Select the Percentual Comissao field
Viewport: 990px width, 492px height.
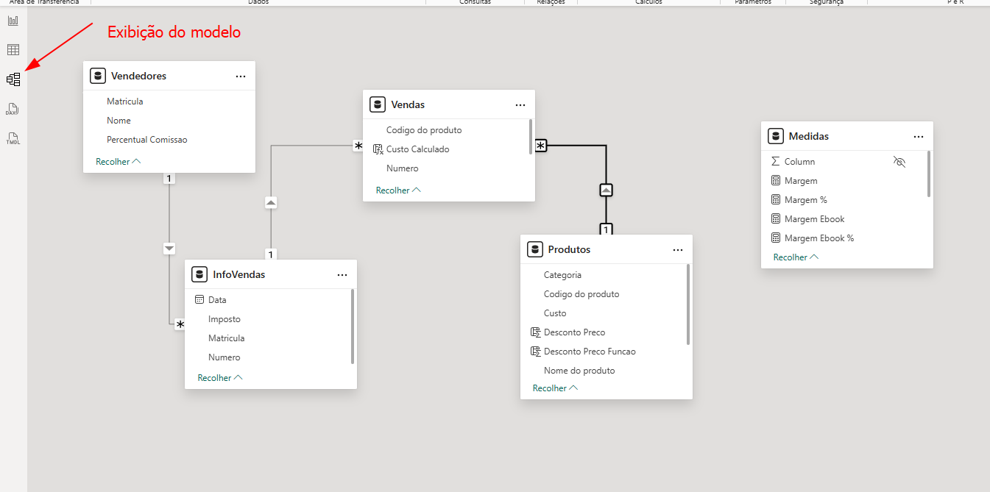pyautogui.click(x=147, y=140)
